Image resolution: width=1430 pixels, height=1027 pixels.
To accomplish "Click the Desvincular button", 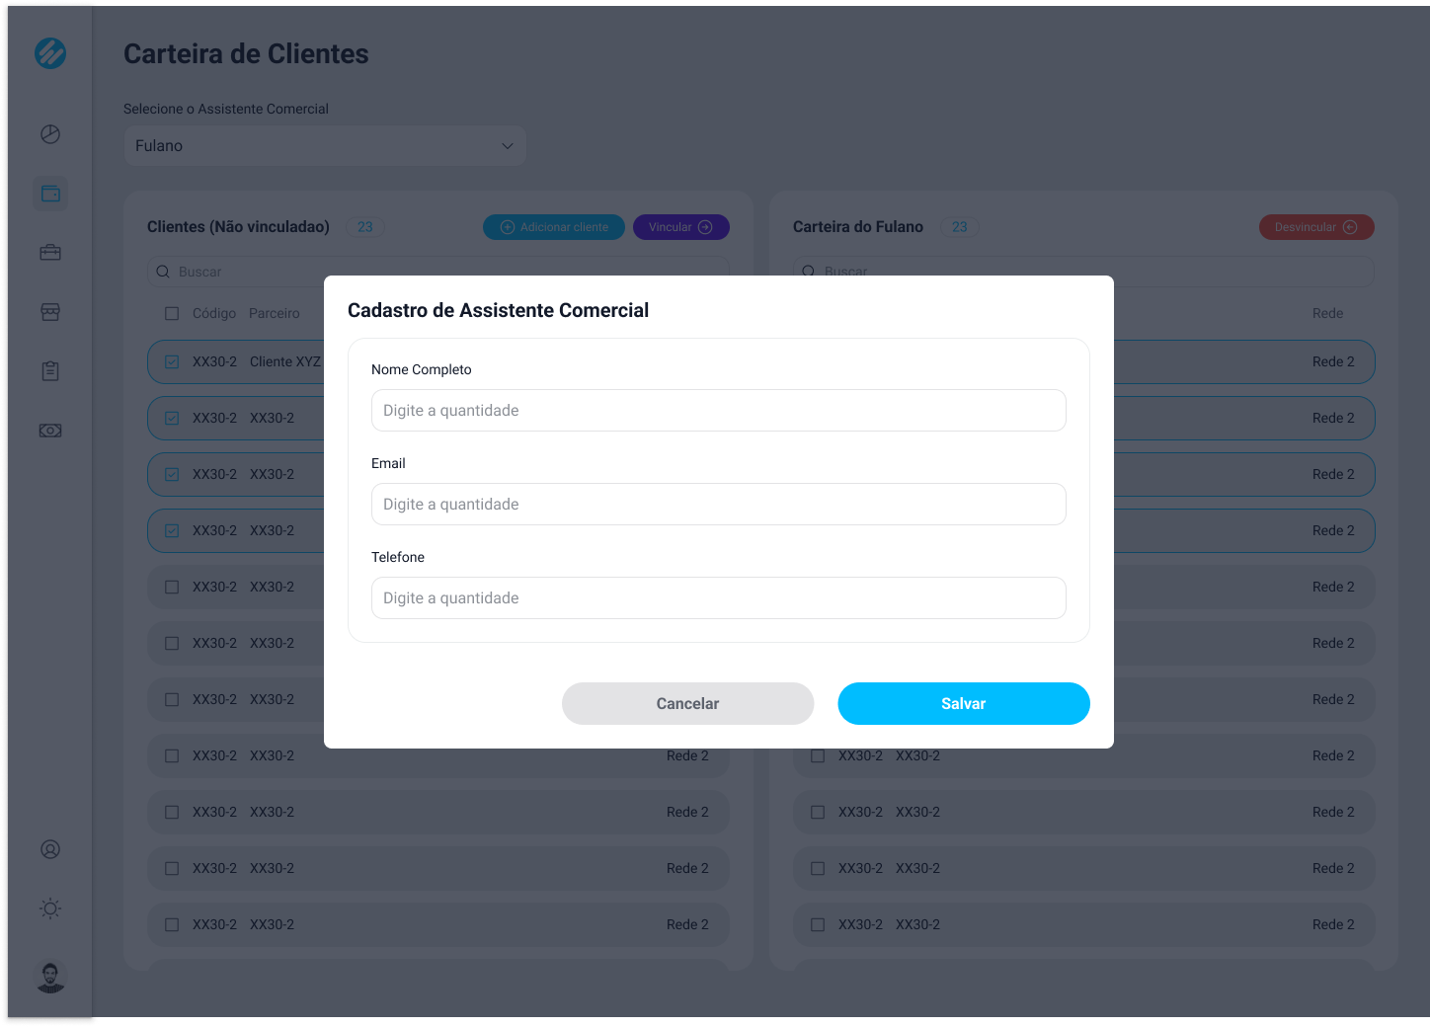I will [1316, 227].
